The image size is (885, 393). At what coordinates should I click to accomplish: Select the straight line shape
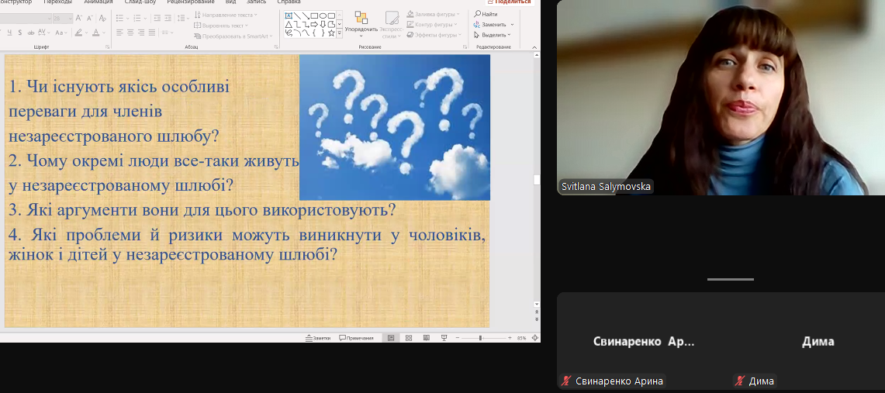coord(297,16)
